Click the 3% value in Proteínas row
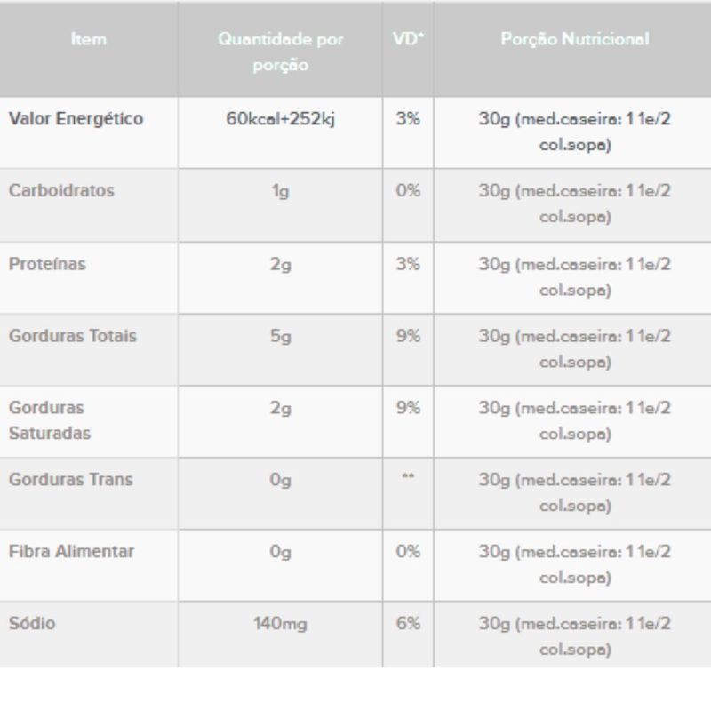This screenshot has width=711, height=711. point(408,264)
